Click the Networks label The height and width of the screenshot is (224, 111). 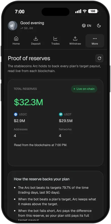(x=65, y=129)
